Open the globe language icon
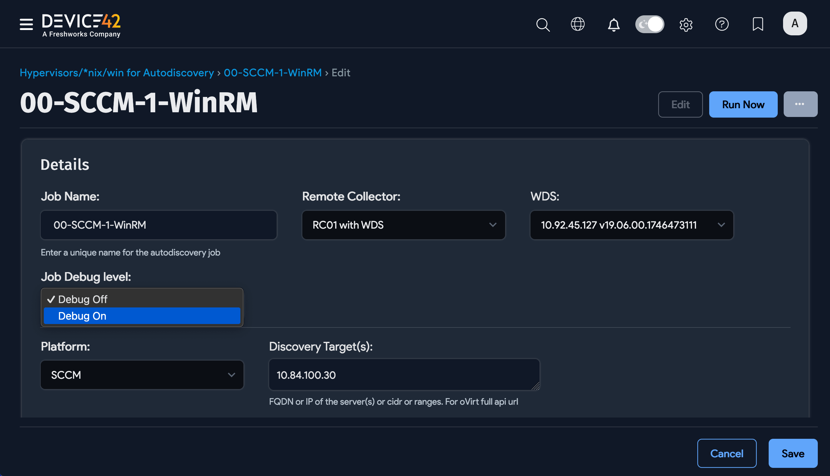The image size is (830, 476). pos(577,24)
